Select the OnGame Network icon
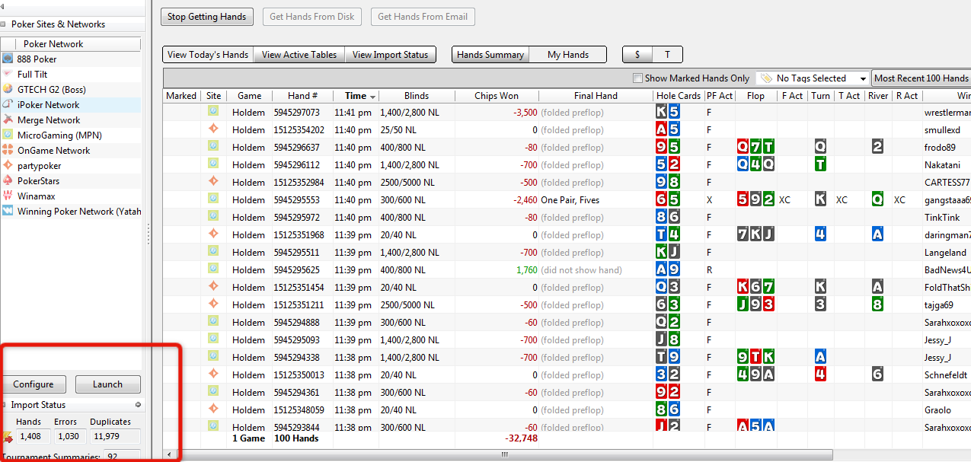This screenshot has height=462, width=971. [x=8, y=150]
